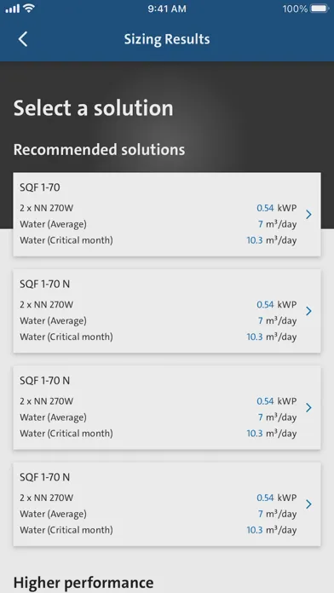
Task: Tap the 'Higher performance' section heading
Action: pyautogui.click(x=83, y=583)
